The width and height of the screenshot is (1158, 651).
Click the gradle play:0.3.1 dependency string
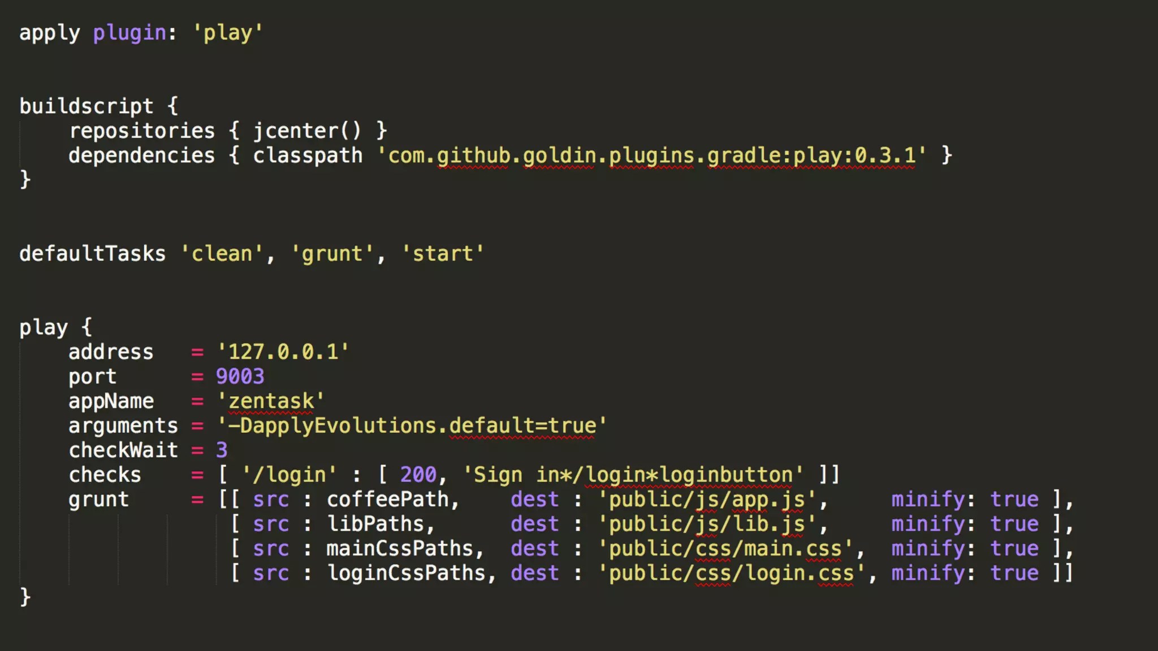[651, 155]
